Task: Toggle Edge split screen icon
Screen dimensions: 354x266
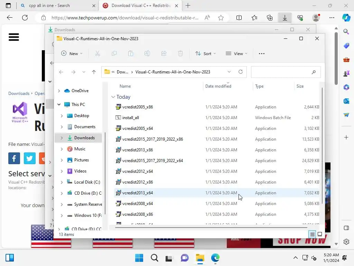Action: coord(239,18)
